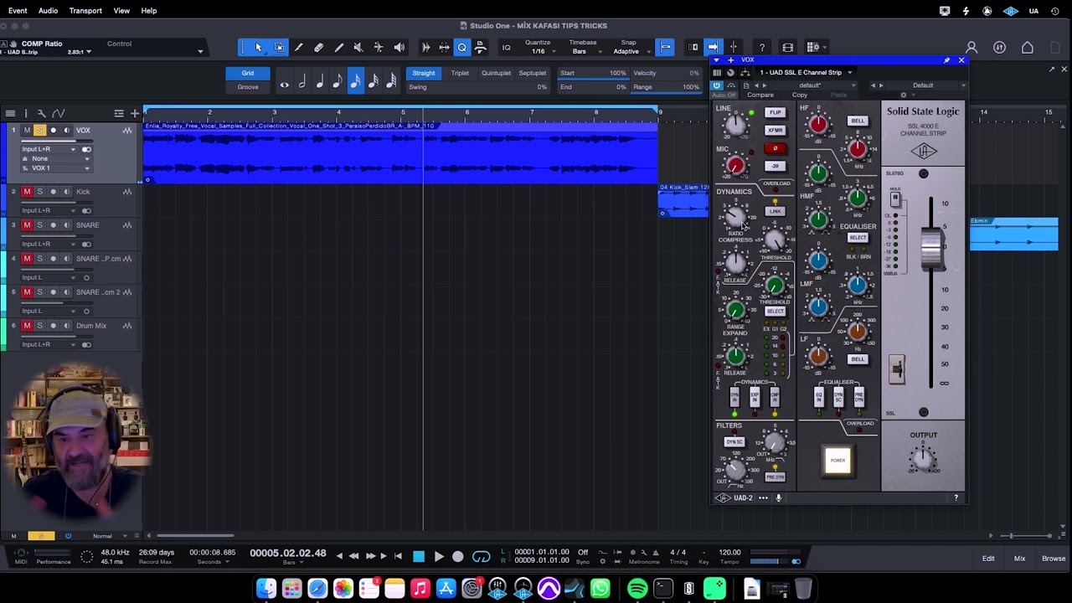Image resolution: width=1072 pixels, height=603 pixels.
Task: Open the video player filmstrip icon
Action: coord(787,48)
